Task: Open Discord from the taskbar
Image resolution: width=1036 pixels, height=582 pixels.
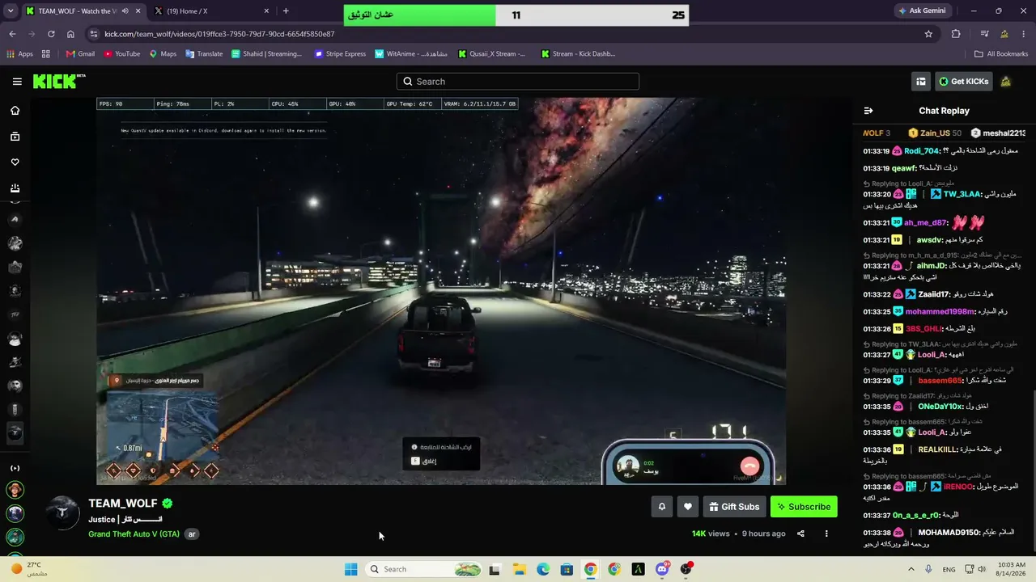Action: 662,569
